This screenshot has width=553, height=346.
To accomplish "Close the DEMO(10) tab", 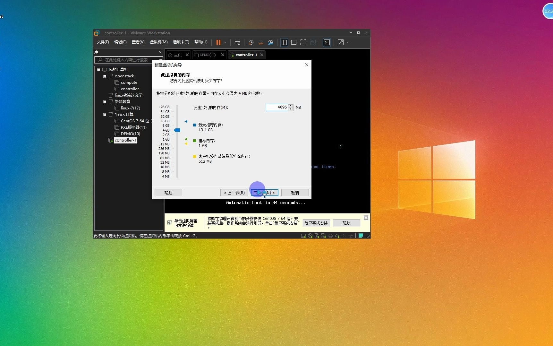I will 223,55.
